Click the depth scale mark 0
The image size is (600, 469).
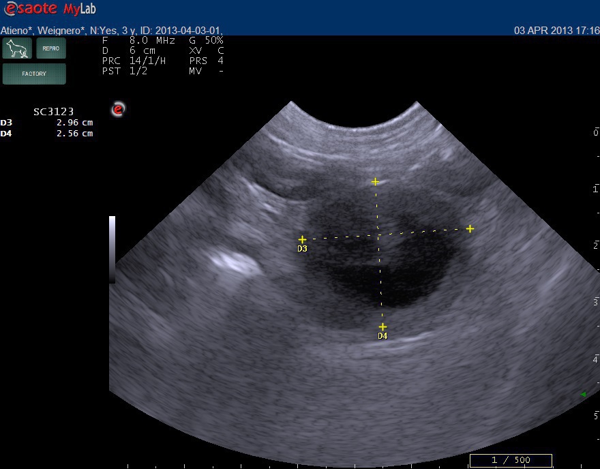[596, 132]
